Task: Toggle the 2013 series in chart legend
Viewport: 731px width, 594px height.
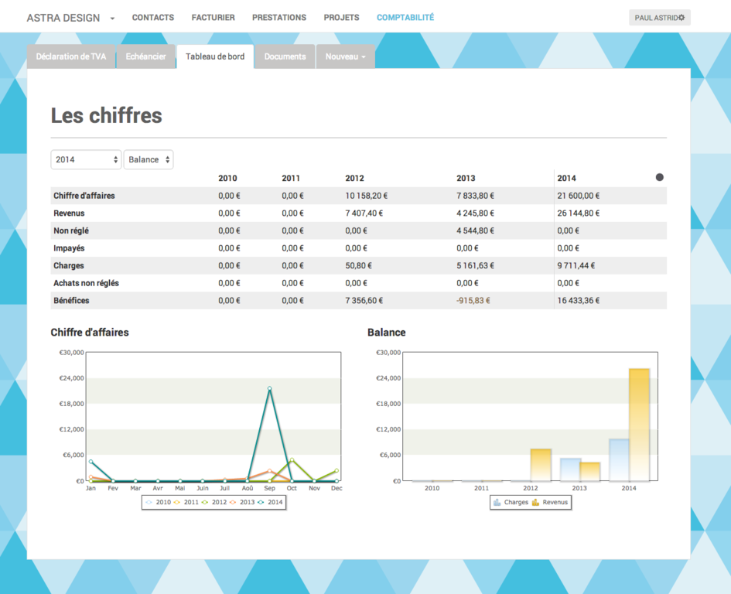Action: coord(242,502)
